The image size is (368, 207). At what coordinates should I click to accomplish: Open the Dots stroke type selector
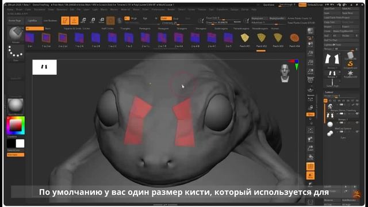tap(16, 53)
